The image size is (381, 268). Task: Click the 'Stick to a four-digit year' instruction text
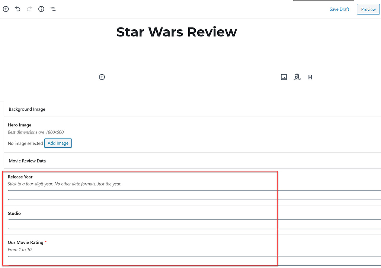[x=64, y=184]
